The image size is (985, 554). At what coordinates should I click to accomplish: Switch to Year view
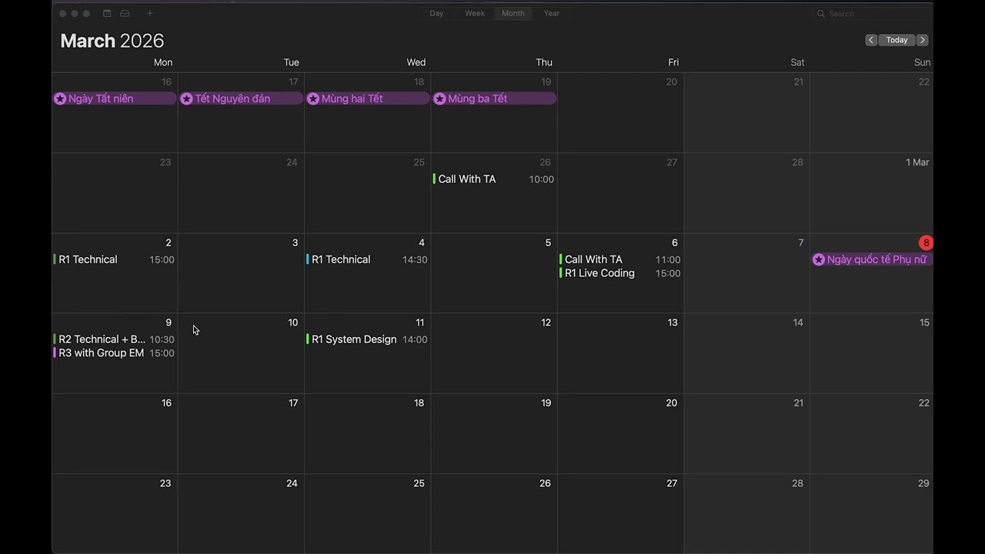click(552, 13)
